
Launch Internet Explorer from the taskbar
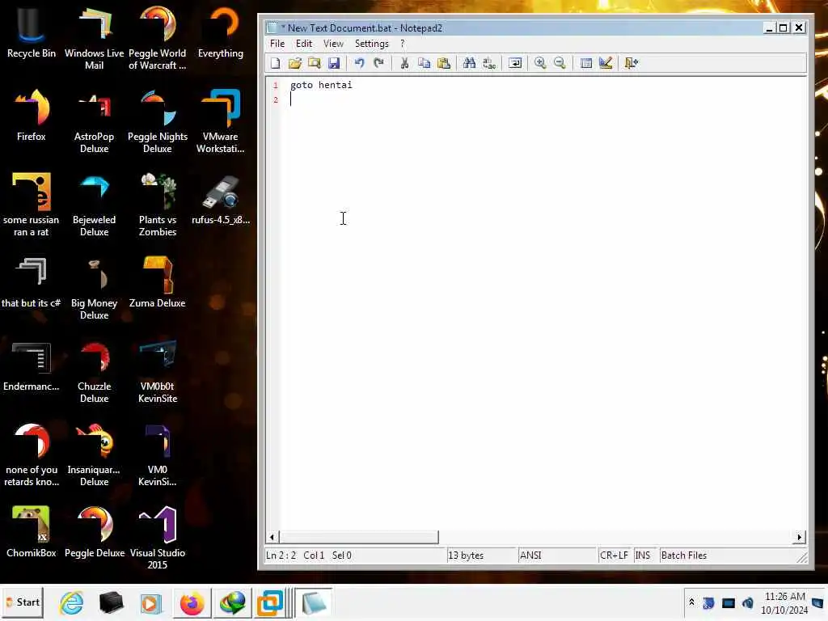coord(71,602)
